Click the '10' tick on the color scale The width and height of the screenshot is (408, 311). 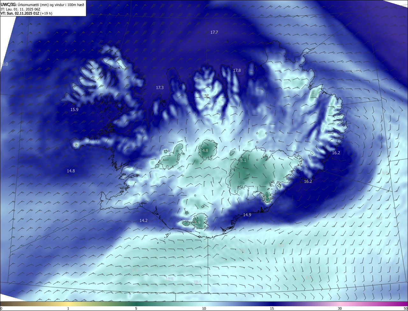coord(204,308)
